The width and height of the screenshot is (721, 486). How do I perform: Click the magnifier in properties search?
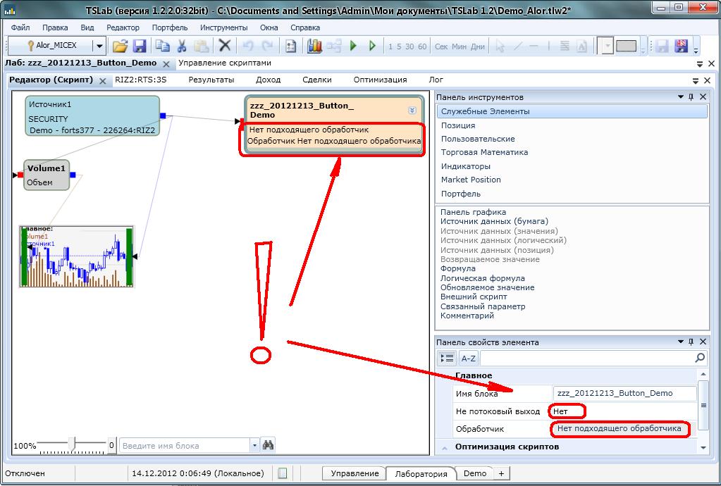699,358
